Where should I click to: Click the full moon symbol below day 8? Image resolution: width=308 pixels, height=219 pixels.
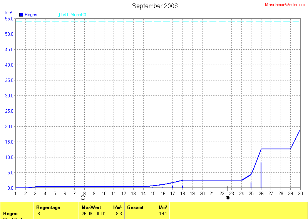coord(83,197)
